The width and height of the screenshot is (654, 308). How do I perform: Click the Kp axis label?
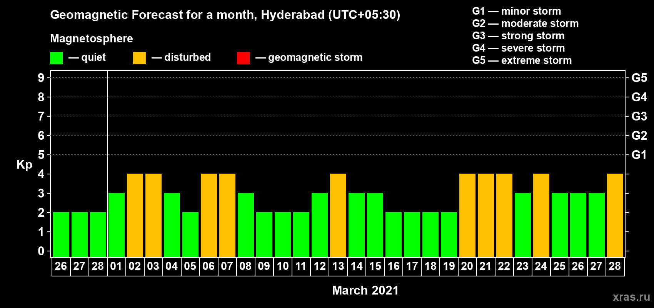coord(24,165)
